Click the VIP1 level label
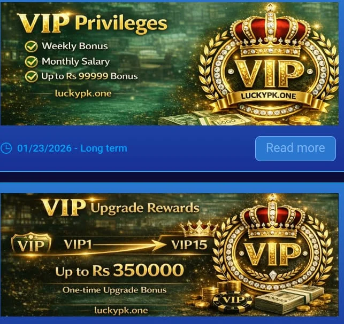This screenshot has height=324, width=344. point(78,244)
